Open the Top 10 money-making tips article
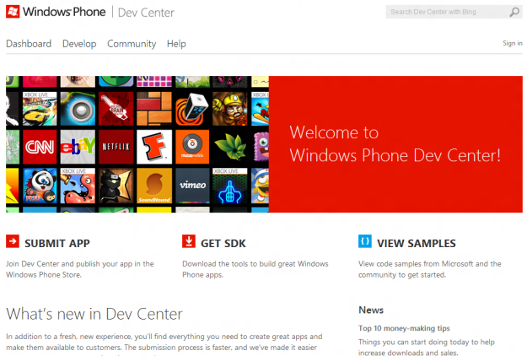 [404, 328]
